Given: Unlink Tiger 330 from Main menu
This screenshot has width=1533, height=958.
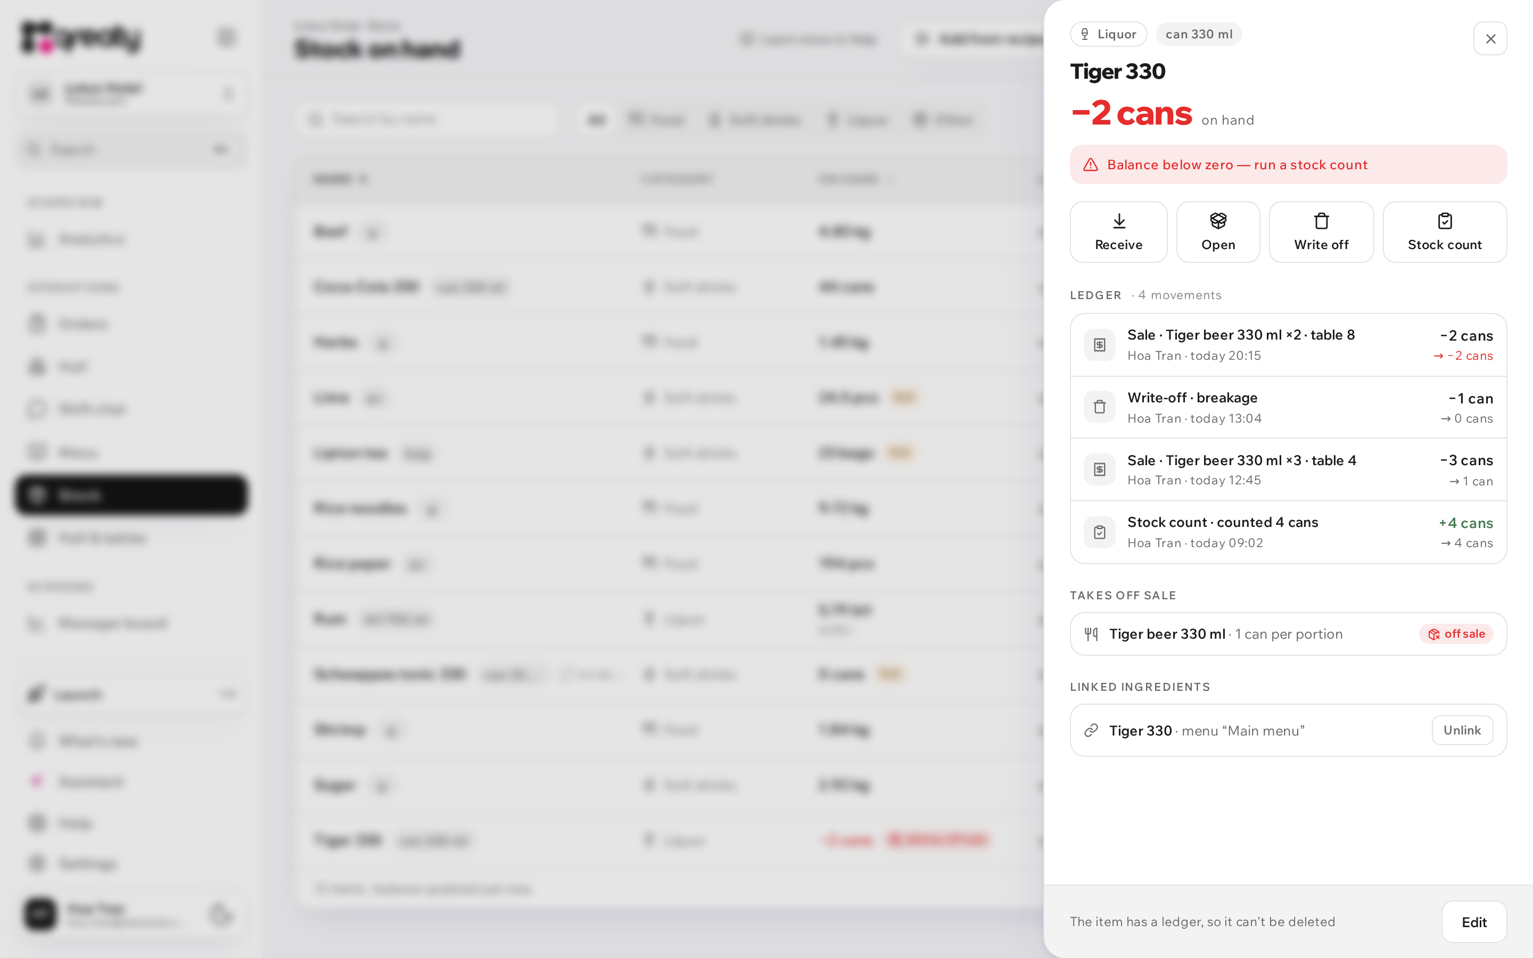Looking at the screenshot, I should point(1462,730).
